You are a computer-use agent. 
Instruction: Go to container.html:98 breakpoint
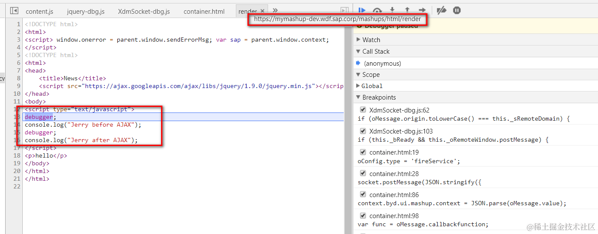(394, 216)
